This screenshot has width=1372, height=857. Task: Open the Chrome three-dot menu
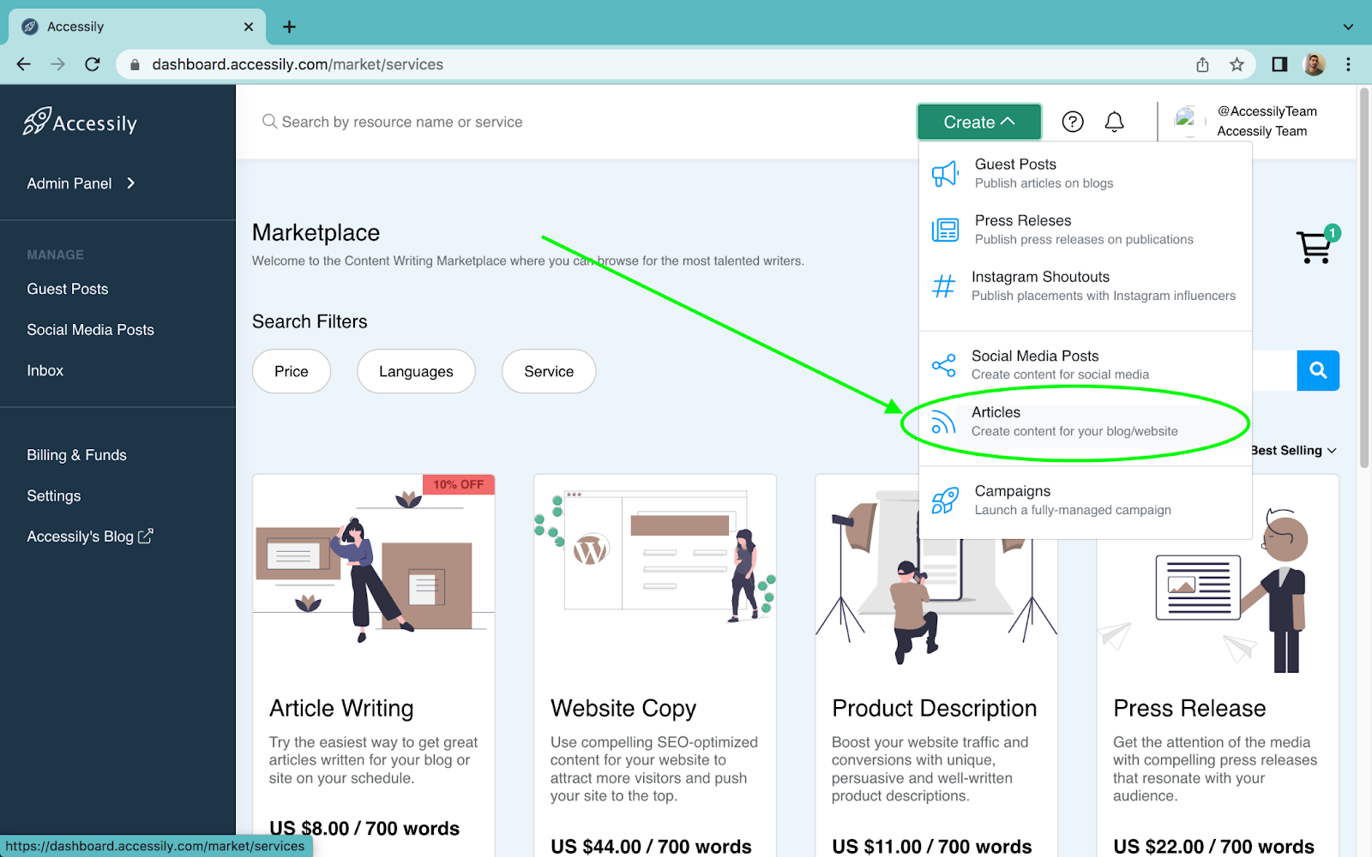pyautogui.click(x=1348, y=64)
